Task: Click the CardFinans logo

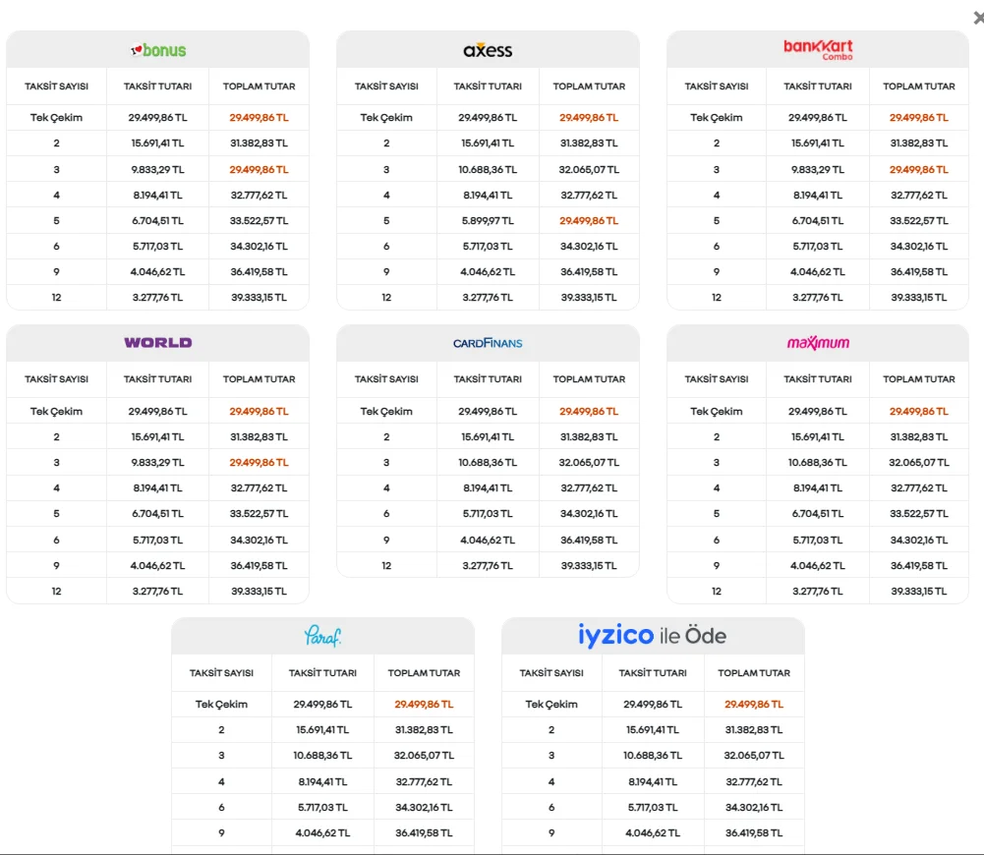Action: [488, 343]
